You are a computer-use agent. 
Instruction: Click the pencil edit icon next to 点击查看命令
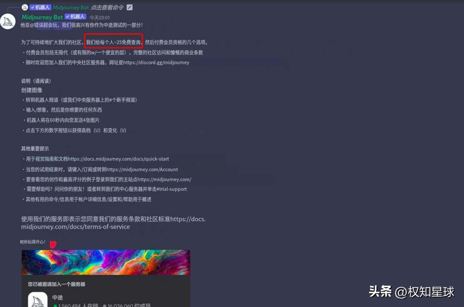coord(130,7)
